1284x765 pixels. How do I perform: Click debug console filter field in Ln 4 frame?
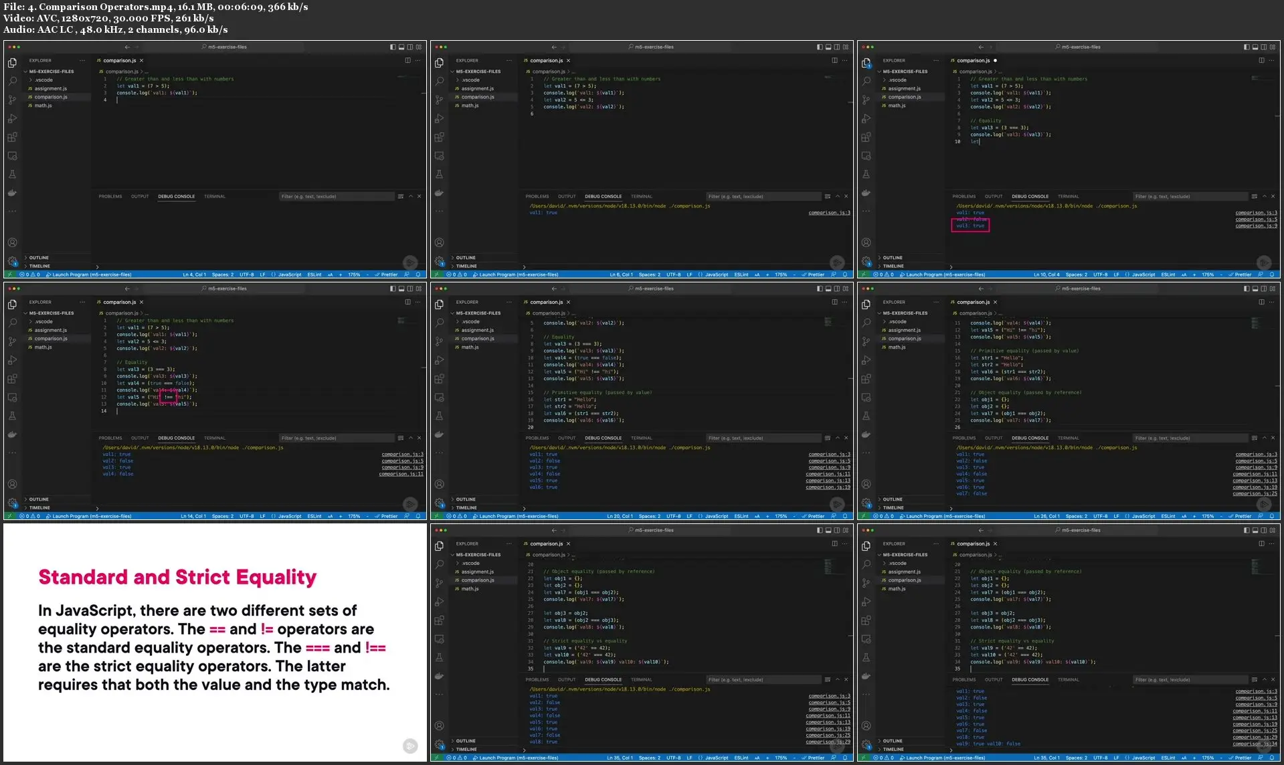(x=337, y=196)
